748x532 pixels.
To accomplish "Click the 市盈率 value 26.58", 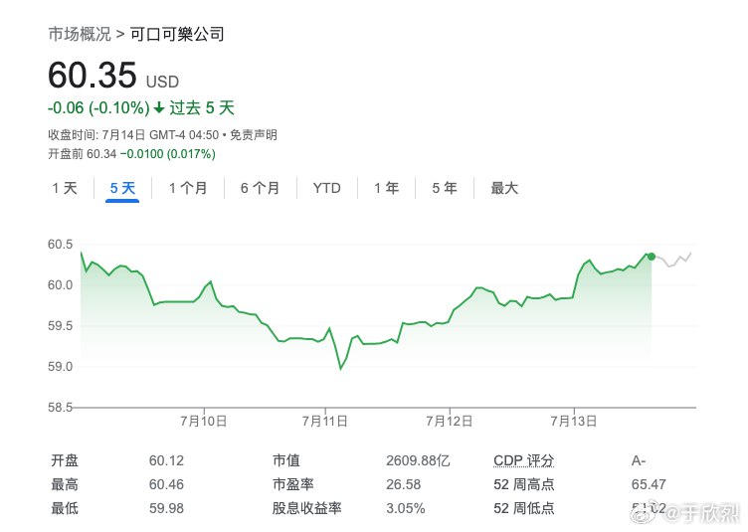I will point(403,484).
